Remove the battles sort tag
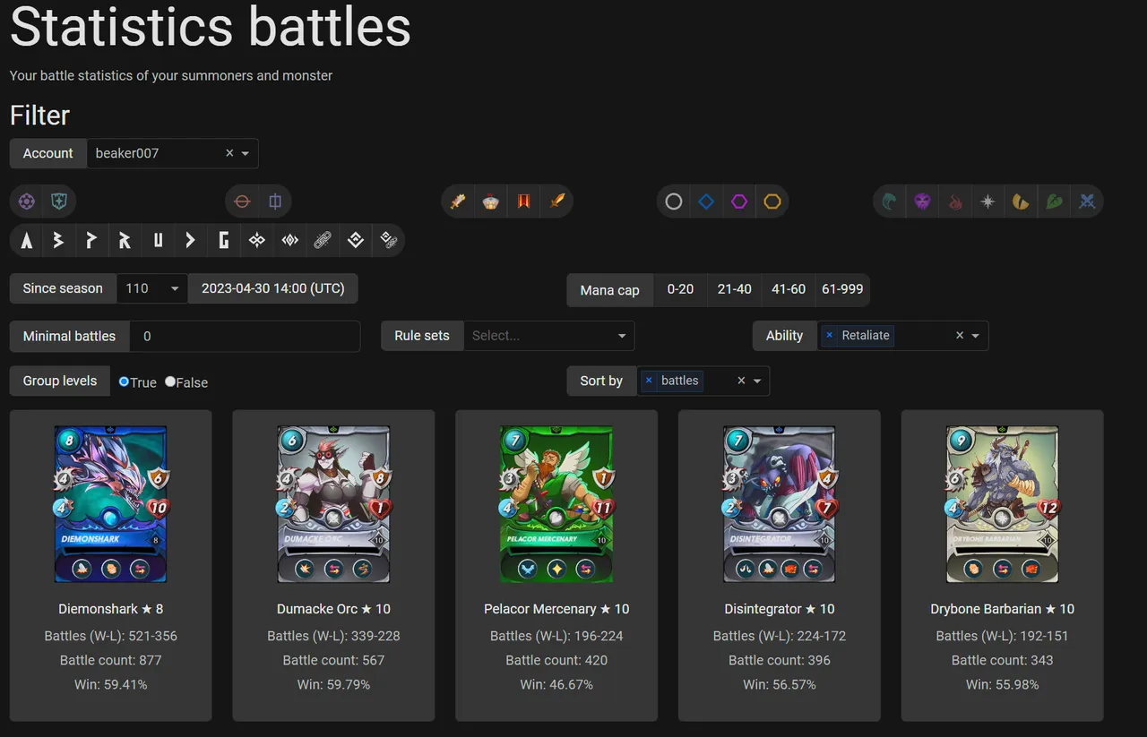Viewport: 1147px width, 737px height. pos(649,381)
